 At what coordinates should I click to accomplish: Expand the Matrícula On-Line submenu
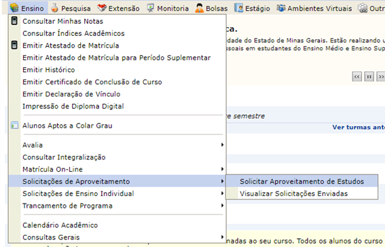click(117, 169)
